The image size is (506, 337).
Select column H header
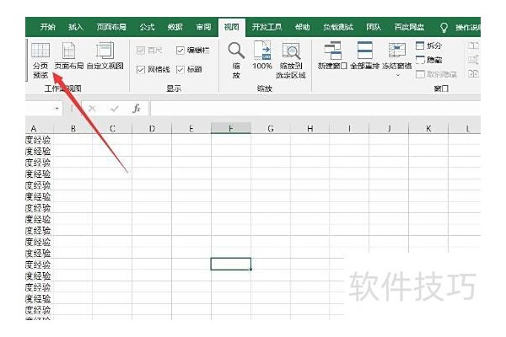pos(310,129)
